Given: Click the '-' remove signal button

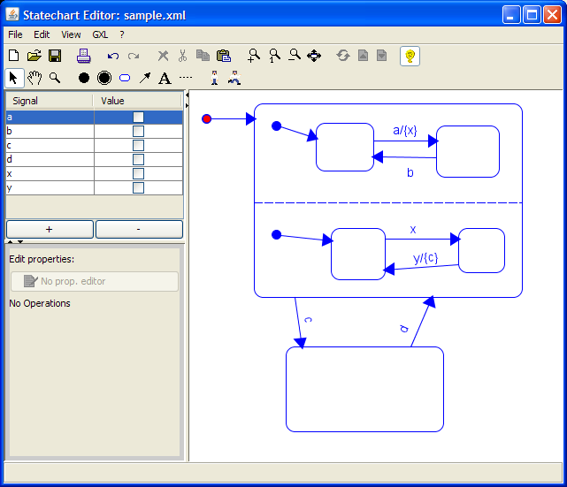Looking at the screenshot, I should coord(139,229).
